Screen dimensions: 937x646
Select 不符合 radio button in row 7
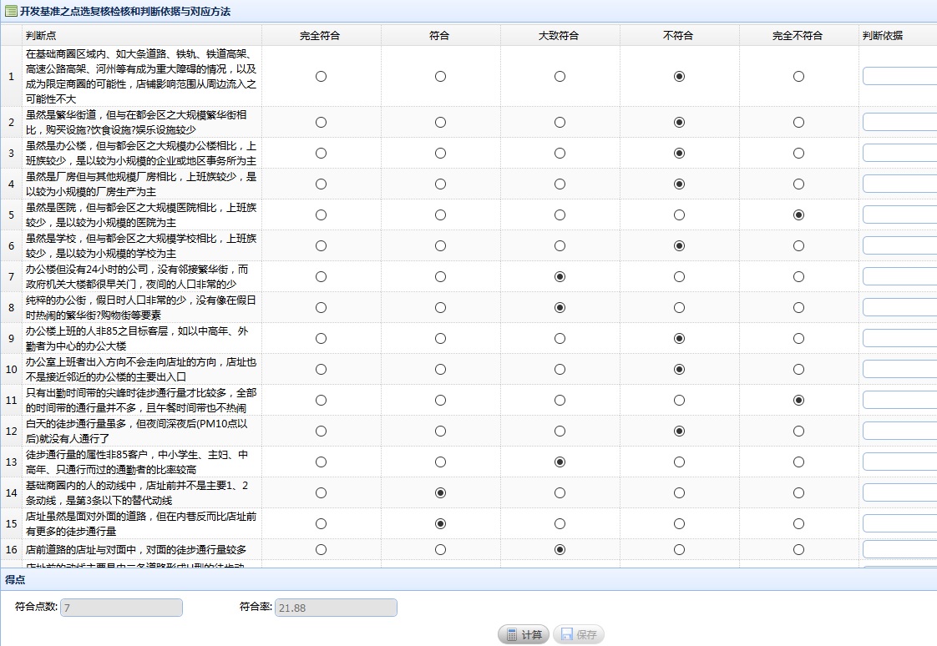click(x=679, y=276)
